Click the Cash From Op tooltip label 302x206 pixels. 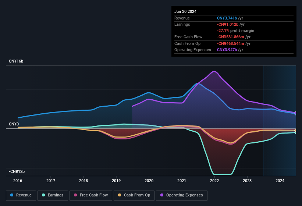coord(187,43)
